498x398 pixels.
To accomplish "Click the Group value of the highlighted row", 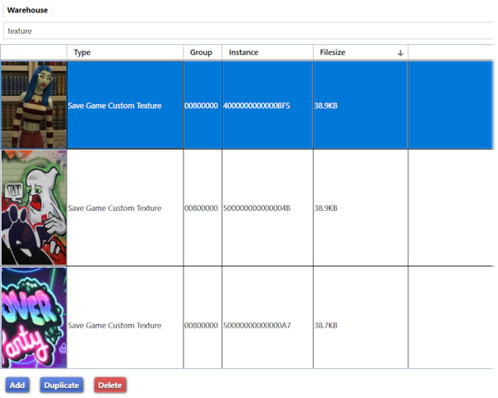I will tap(202, 106).
